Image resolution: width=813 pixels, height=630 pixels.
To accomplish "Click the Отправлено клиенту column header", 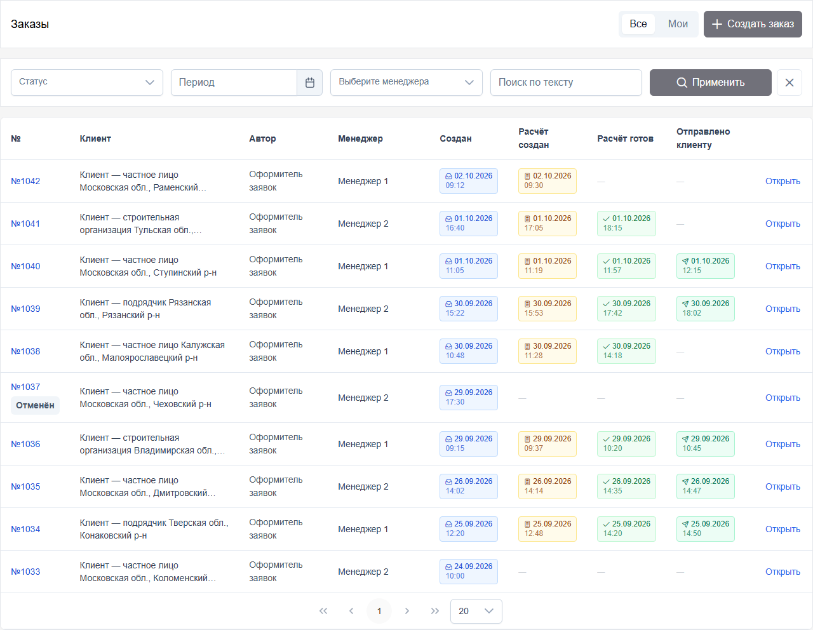I will [703, 138].
